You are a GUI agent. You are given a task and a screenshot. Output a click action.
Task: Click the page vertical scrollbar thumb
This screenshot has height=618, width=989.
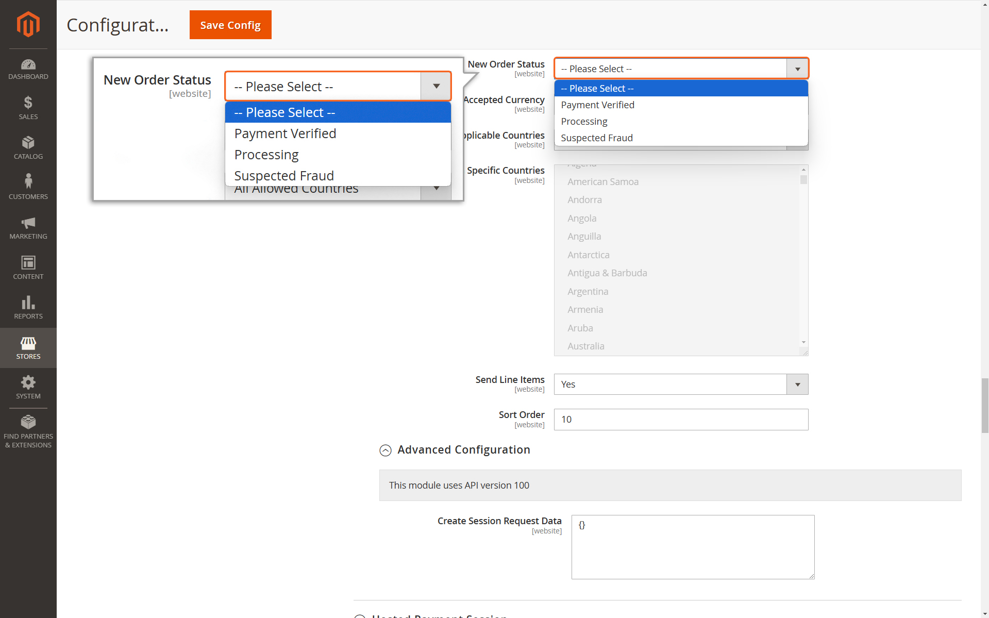[x=985, y=406]
